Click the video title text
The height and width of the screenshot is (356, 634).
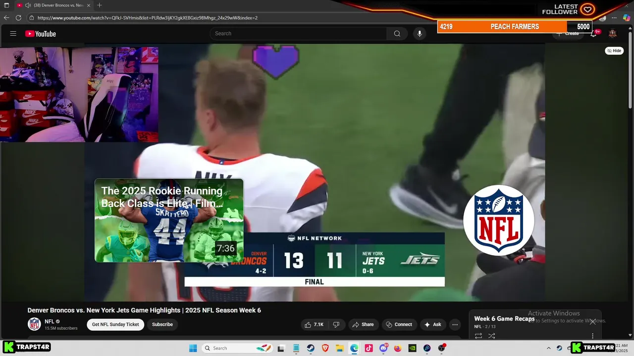(144, 311)
